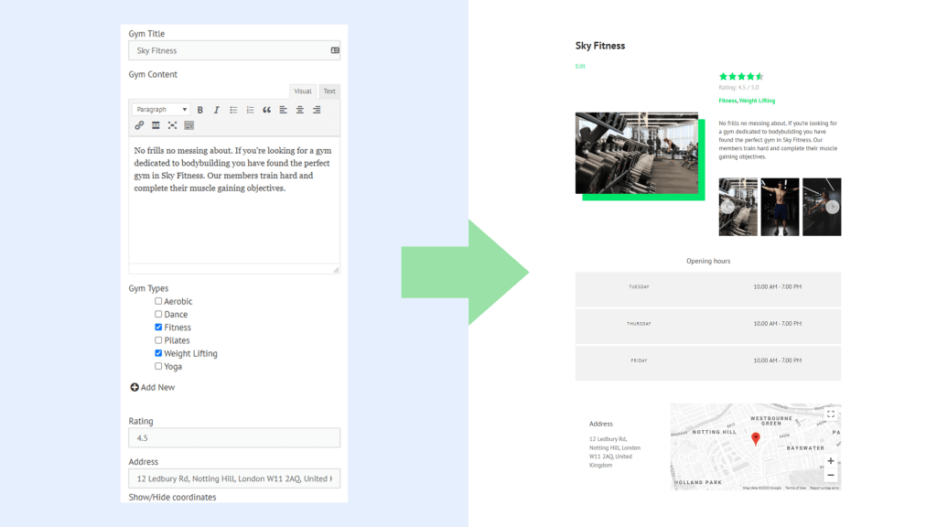
Task: Align the gym description text center
Action: (x=300, y=109)
